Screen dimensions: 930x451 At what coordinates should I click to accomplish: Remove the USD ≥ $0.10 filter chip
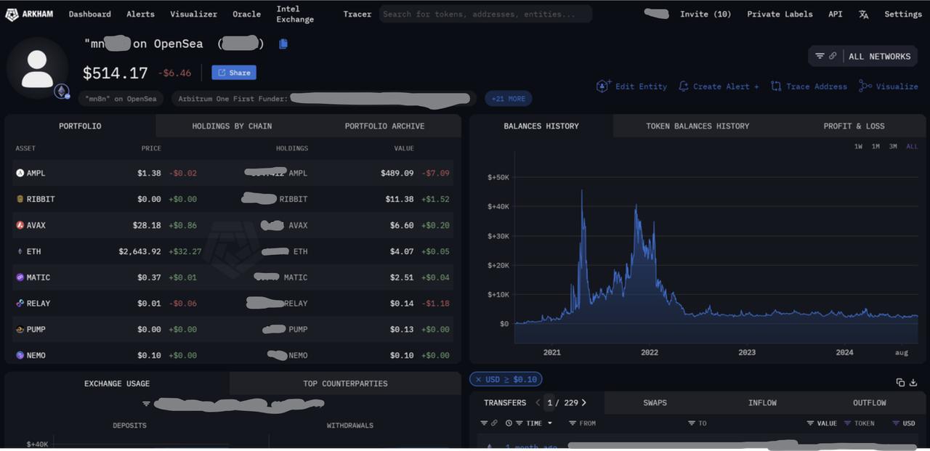tap(478, 379)
